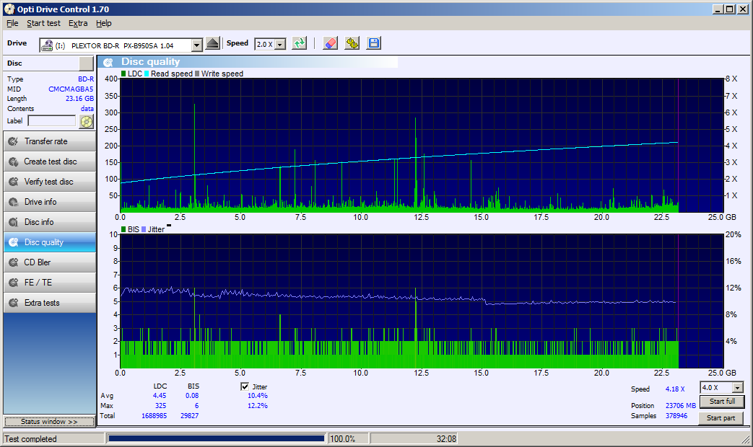Open the Extra menu
This screenshot has width=753, height=447.
point(78,23)
